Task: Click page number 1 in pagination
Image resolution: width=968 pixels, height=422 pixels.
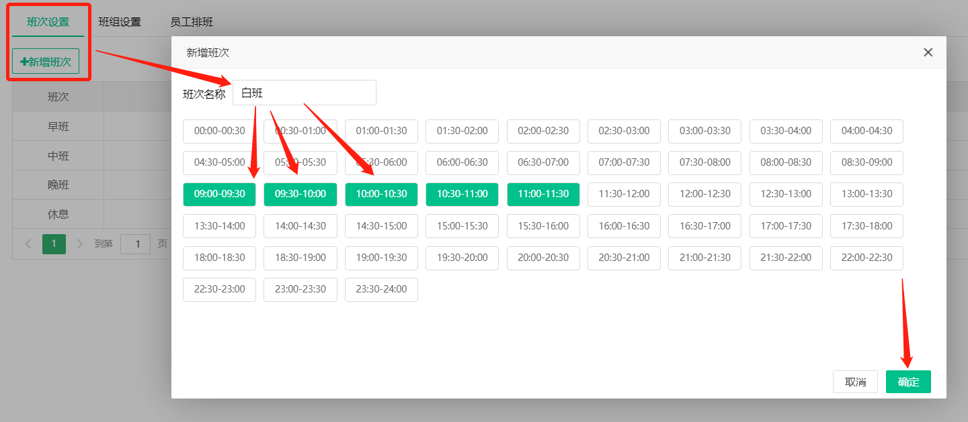Action: (x=54, y=244)
